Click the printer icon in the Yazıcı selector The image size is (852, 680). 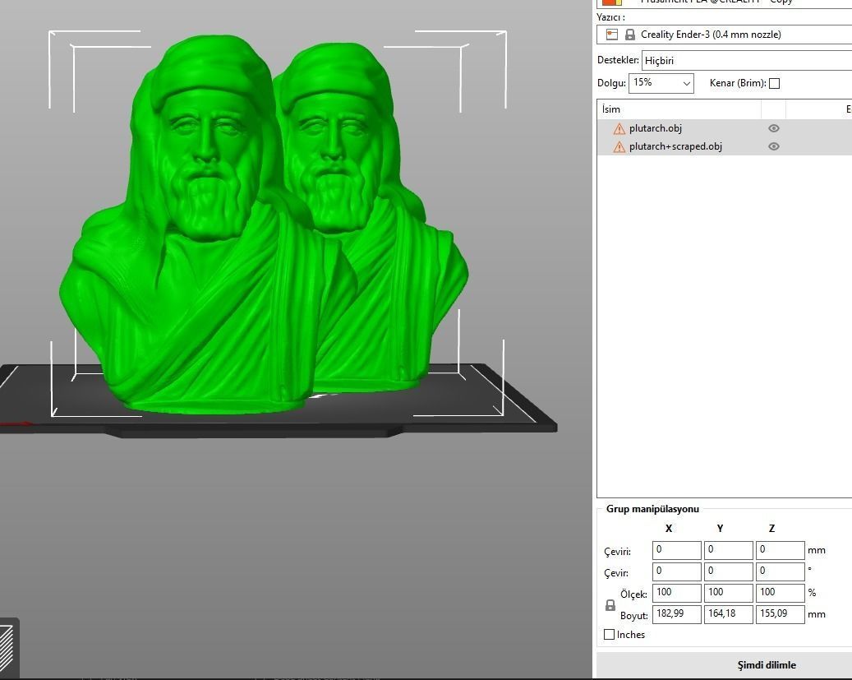click(612, 35)
